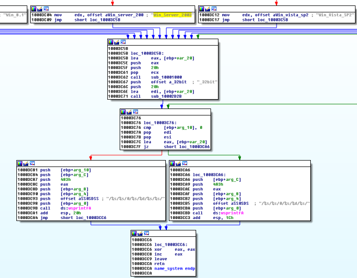Click pencil edit icon of loc_10003CA6 block
Image resolution: width=357 pixels, height=278 pixels.
pos(179,164)
